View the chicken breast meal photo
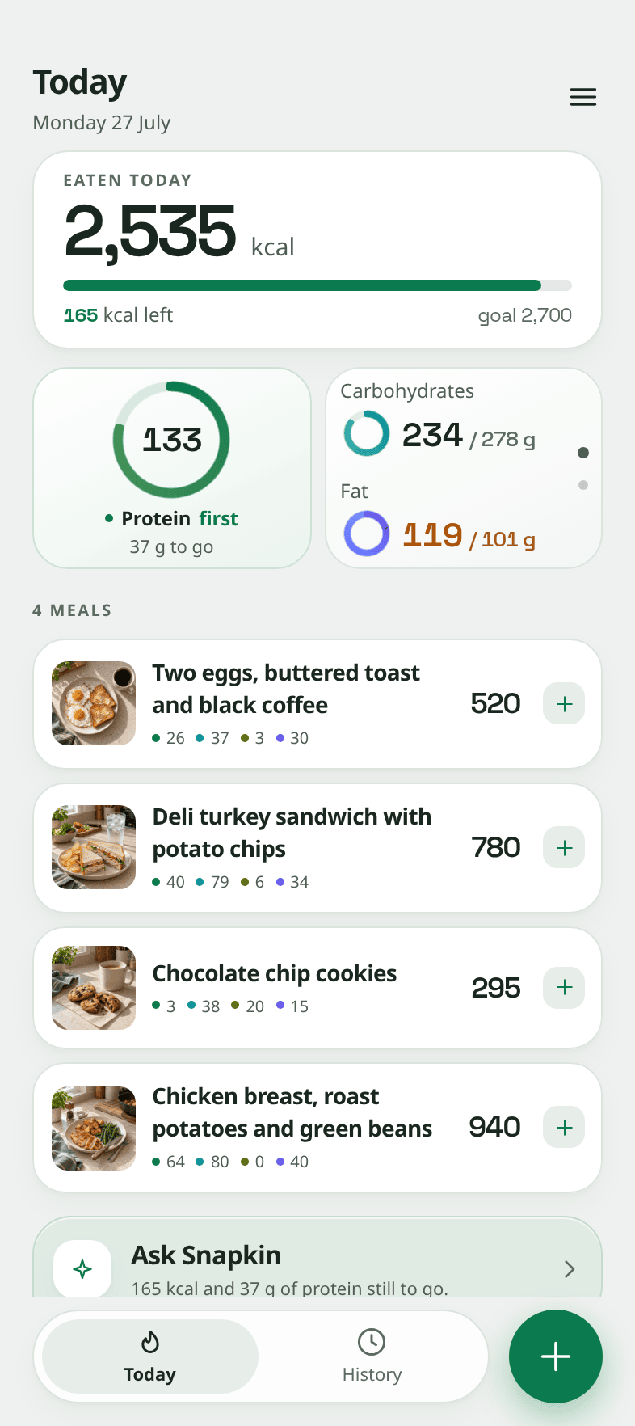This screenshot has height=1426, width=635. tap(94, 1129)
